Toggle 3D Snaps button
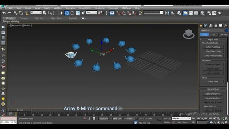 point(118,13)
